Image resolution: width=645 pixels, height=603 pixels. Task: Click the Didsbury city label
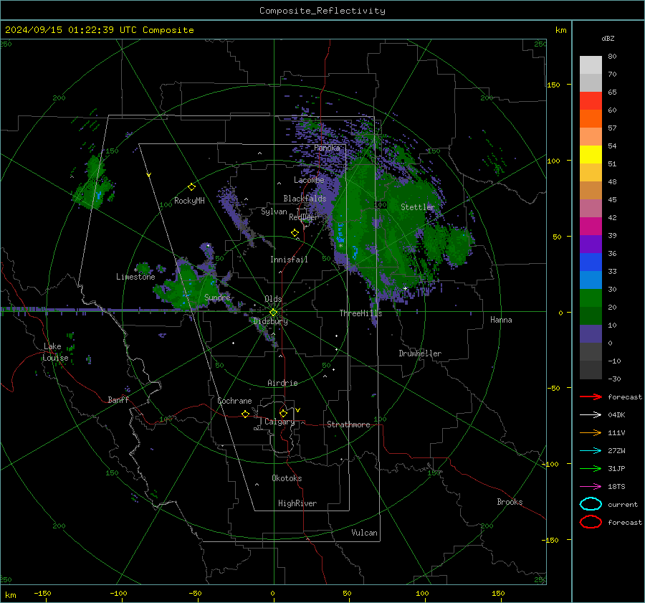point(270,321)
